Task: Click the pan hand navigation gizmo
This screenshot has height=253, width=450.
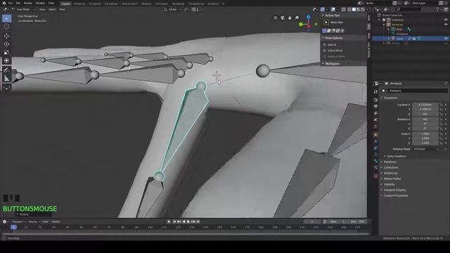Action: tap(290, 18)
